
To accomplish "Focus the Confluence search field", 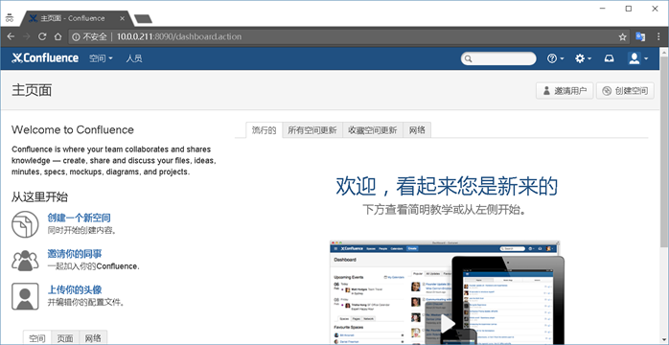I will (498, 58).
